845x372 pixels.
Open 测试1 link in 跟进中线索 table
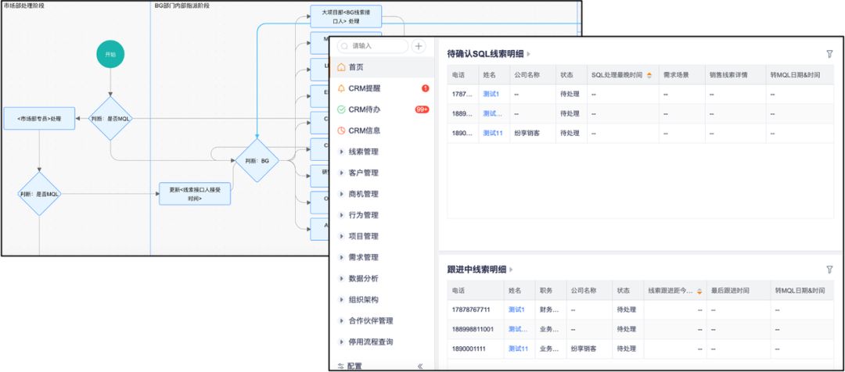coord(516,309)
